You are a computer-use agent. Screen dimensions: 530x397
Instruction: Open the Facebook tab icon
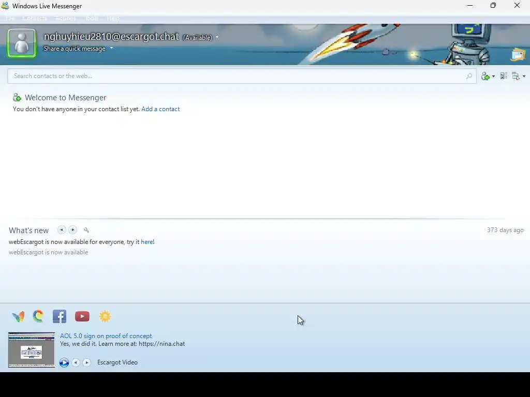click(x=60, y=316)
